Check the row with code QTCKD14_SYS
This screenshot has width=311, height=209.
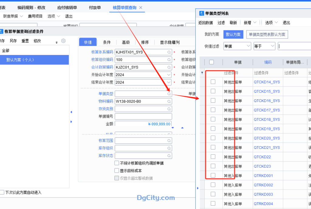pos(213,82)
